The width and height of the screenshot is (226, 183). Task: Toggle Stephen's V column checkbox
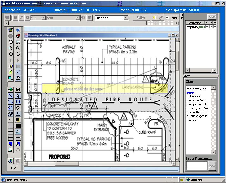pos(211,27)
